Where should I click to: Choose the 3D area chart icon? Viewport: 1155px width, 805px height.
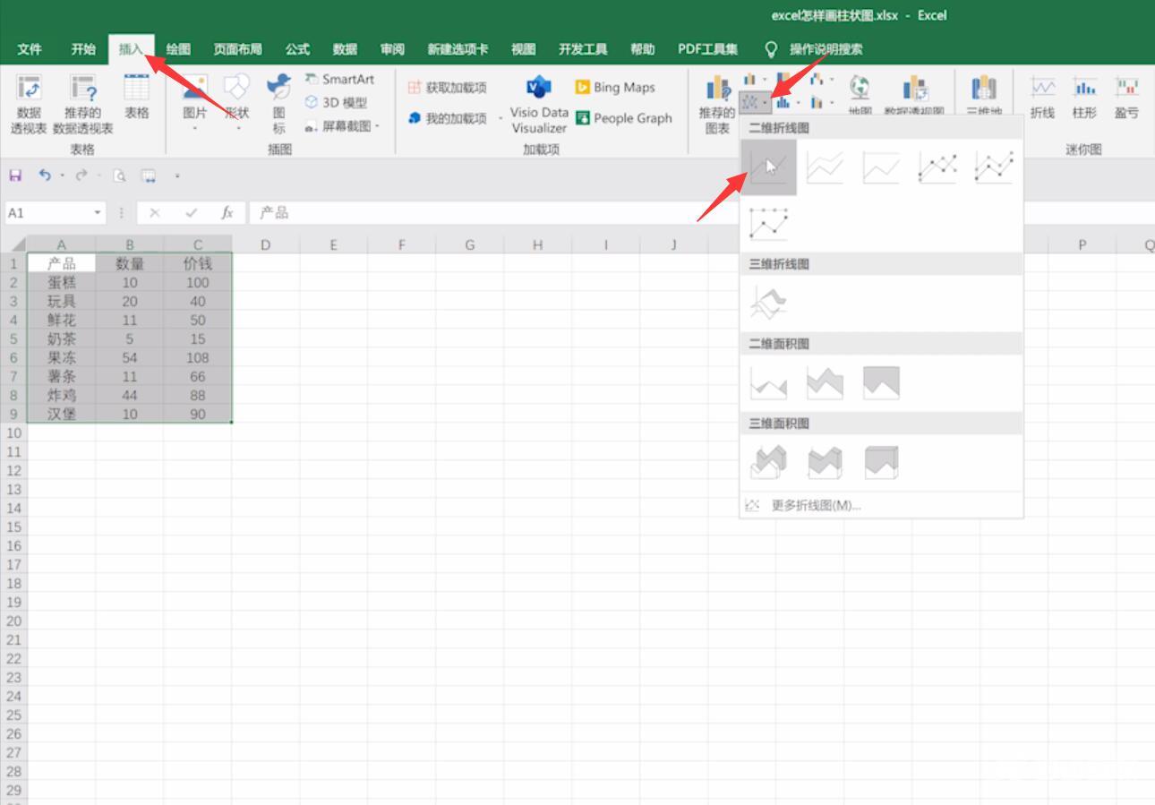pos(769,463)
